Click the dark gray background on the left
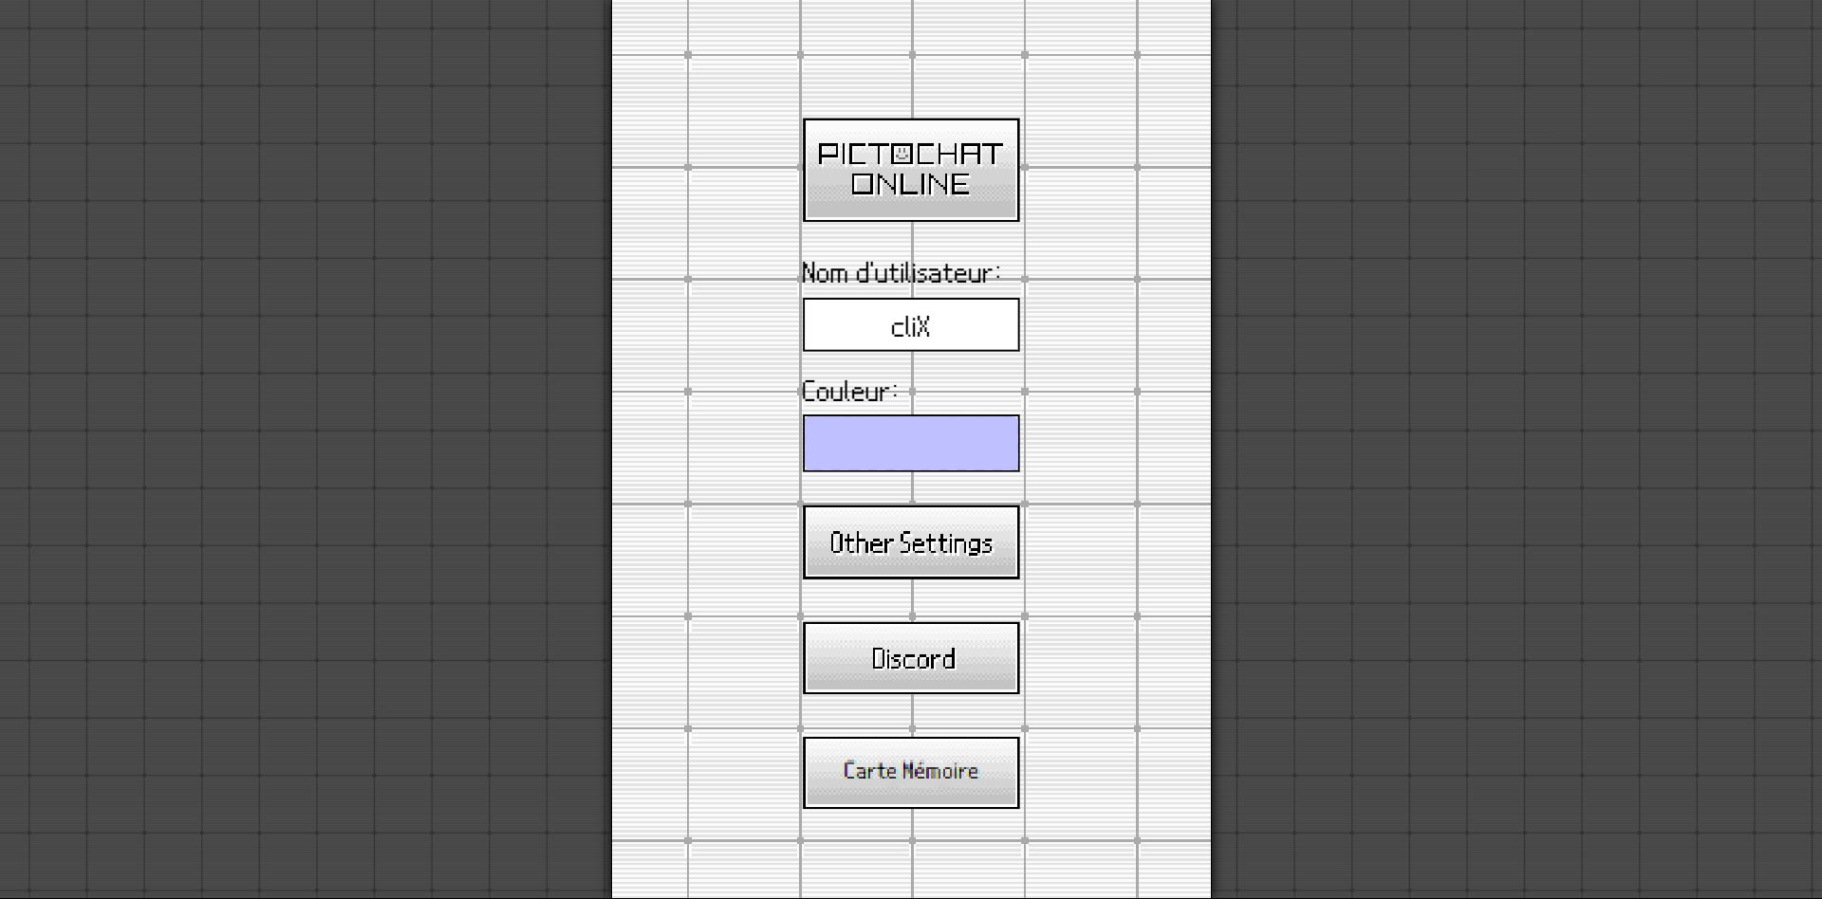Screen dimensions: 1822x899 [304, 449]
